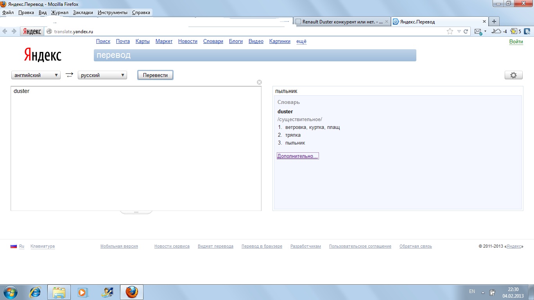Open the Блоги link

point(236,41)
